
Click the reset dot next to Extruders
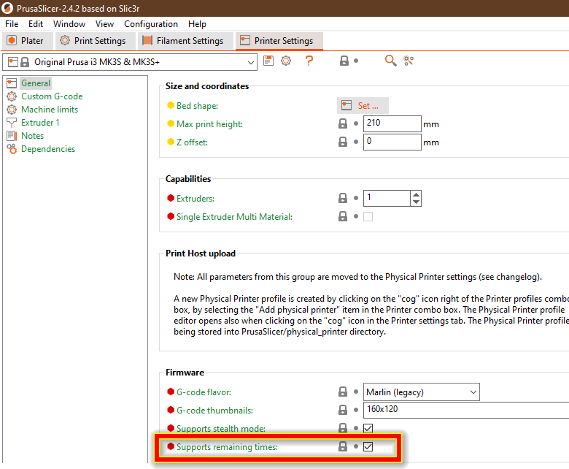point(356,198)
